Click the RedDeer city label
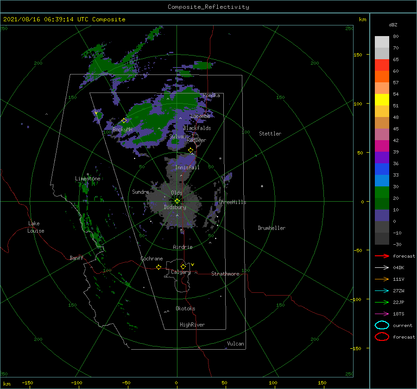The image size is (417, 389). click(x=196, y=140)
